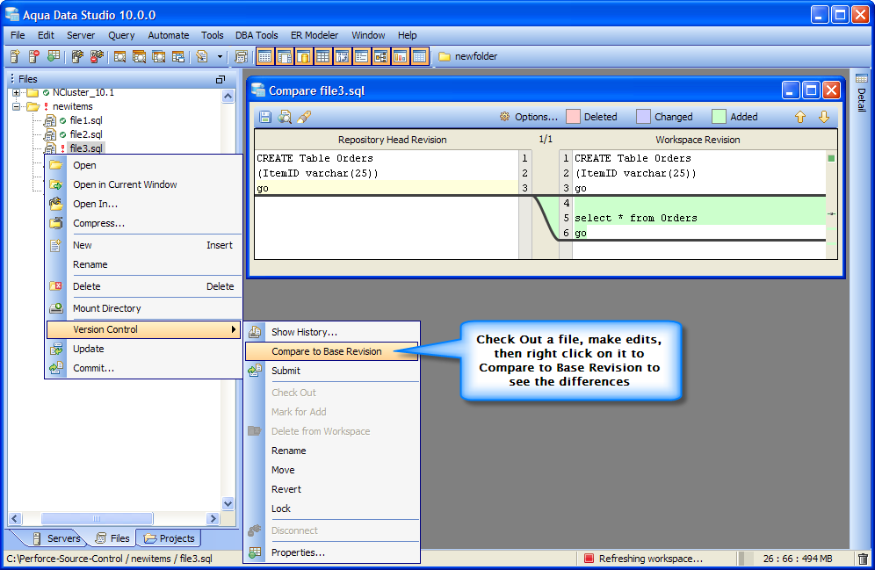The image size is (875, 570).
Task: Toggle the last orange grid button
Action: [420, 56]
